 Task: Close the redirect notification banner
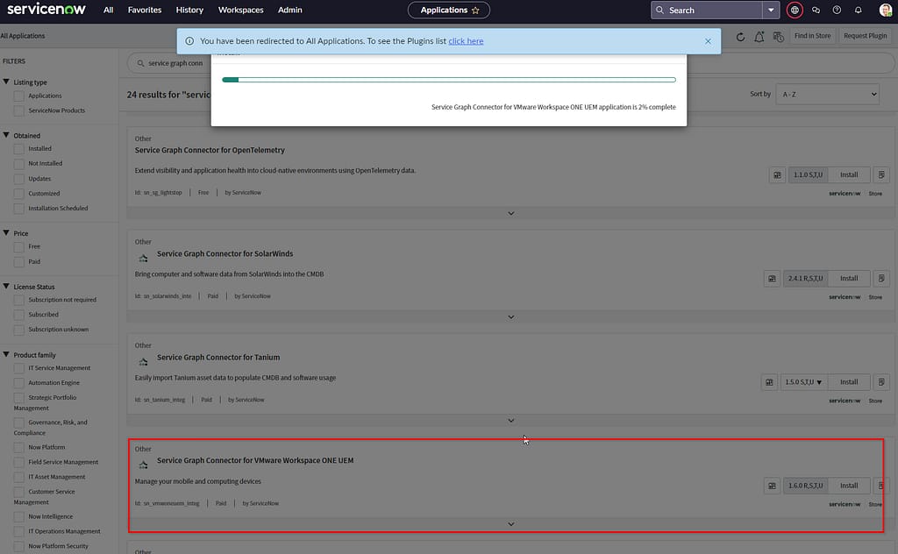708,41
